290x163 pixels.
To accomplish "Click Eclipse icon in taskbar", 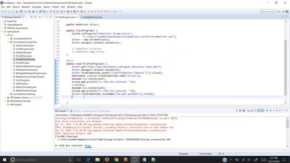I will [135, 159].
